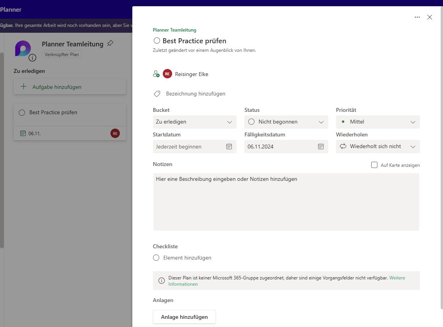This screenshot has height=327, width=443.
Task: Click the Verknüpfter Plan badge
Action: point(62,55)
